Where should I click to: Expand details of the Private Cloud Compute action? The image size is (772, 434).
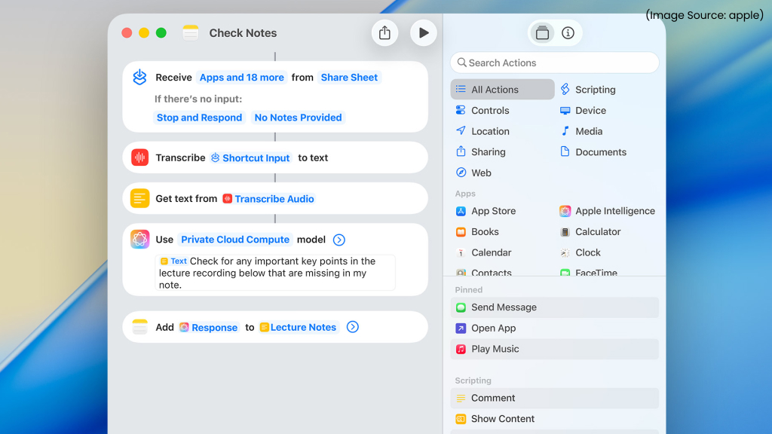339,240
